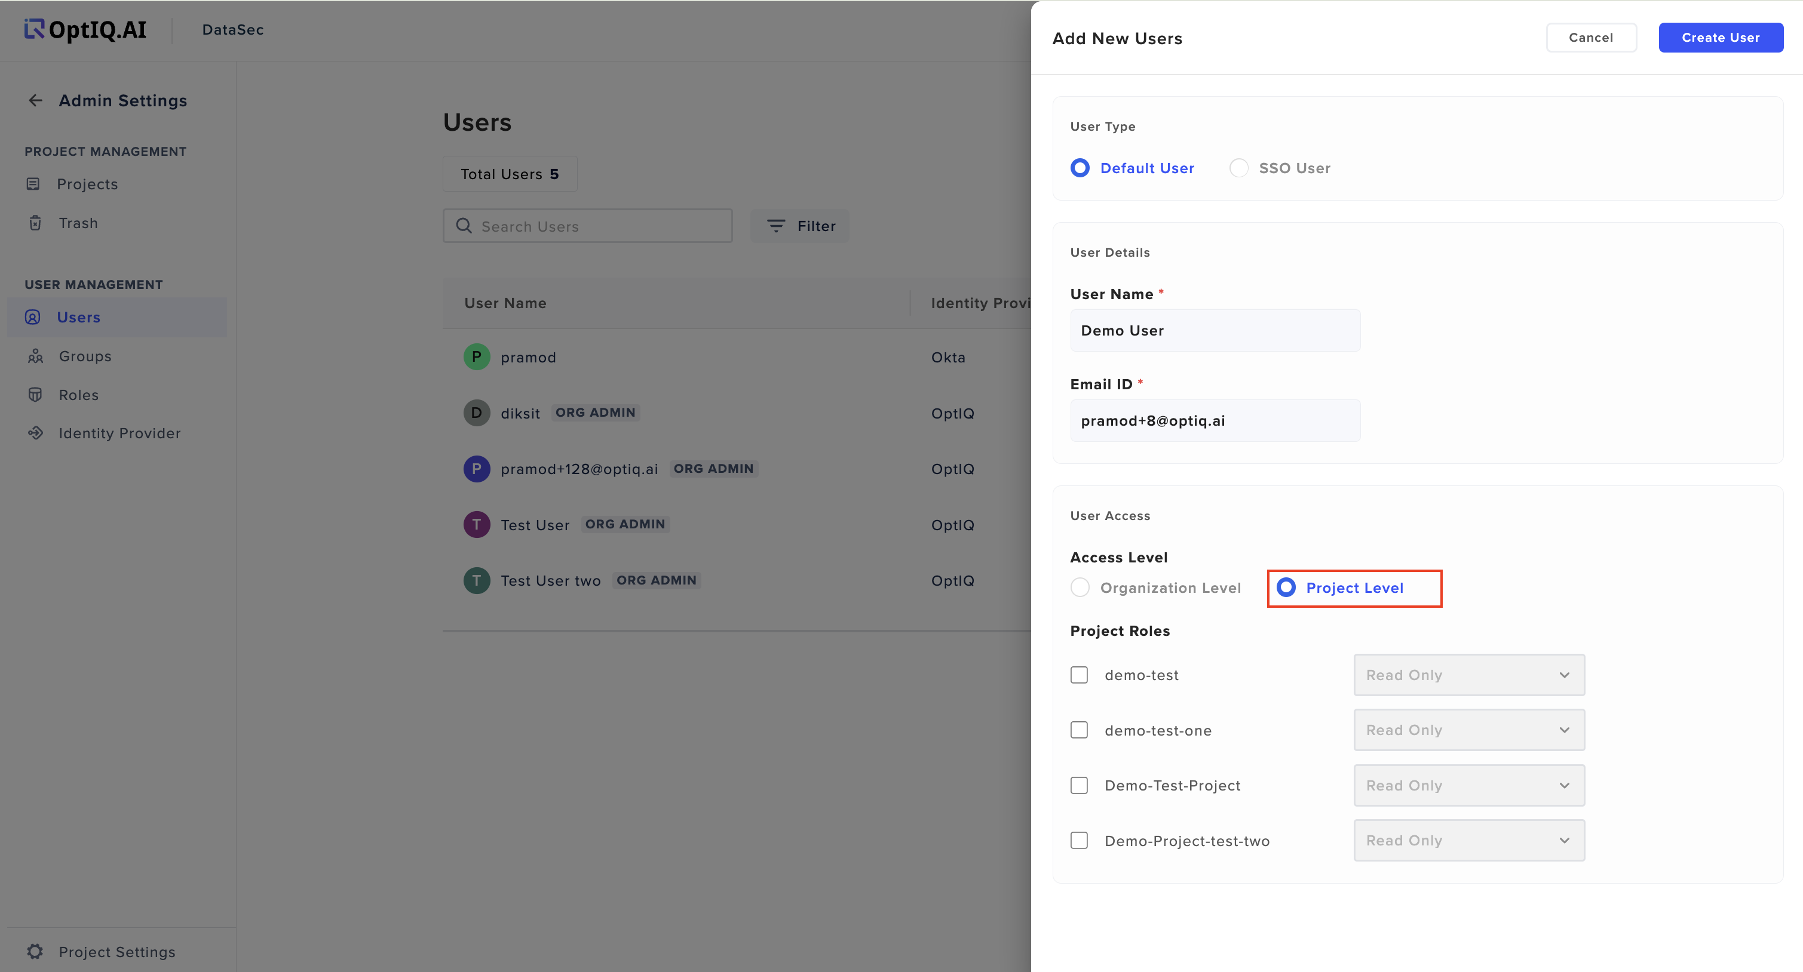
Task: Open Project Settings at sidebar bottom
Action: point(117,952)
